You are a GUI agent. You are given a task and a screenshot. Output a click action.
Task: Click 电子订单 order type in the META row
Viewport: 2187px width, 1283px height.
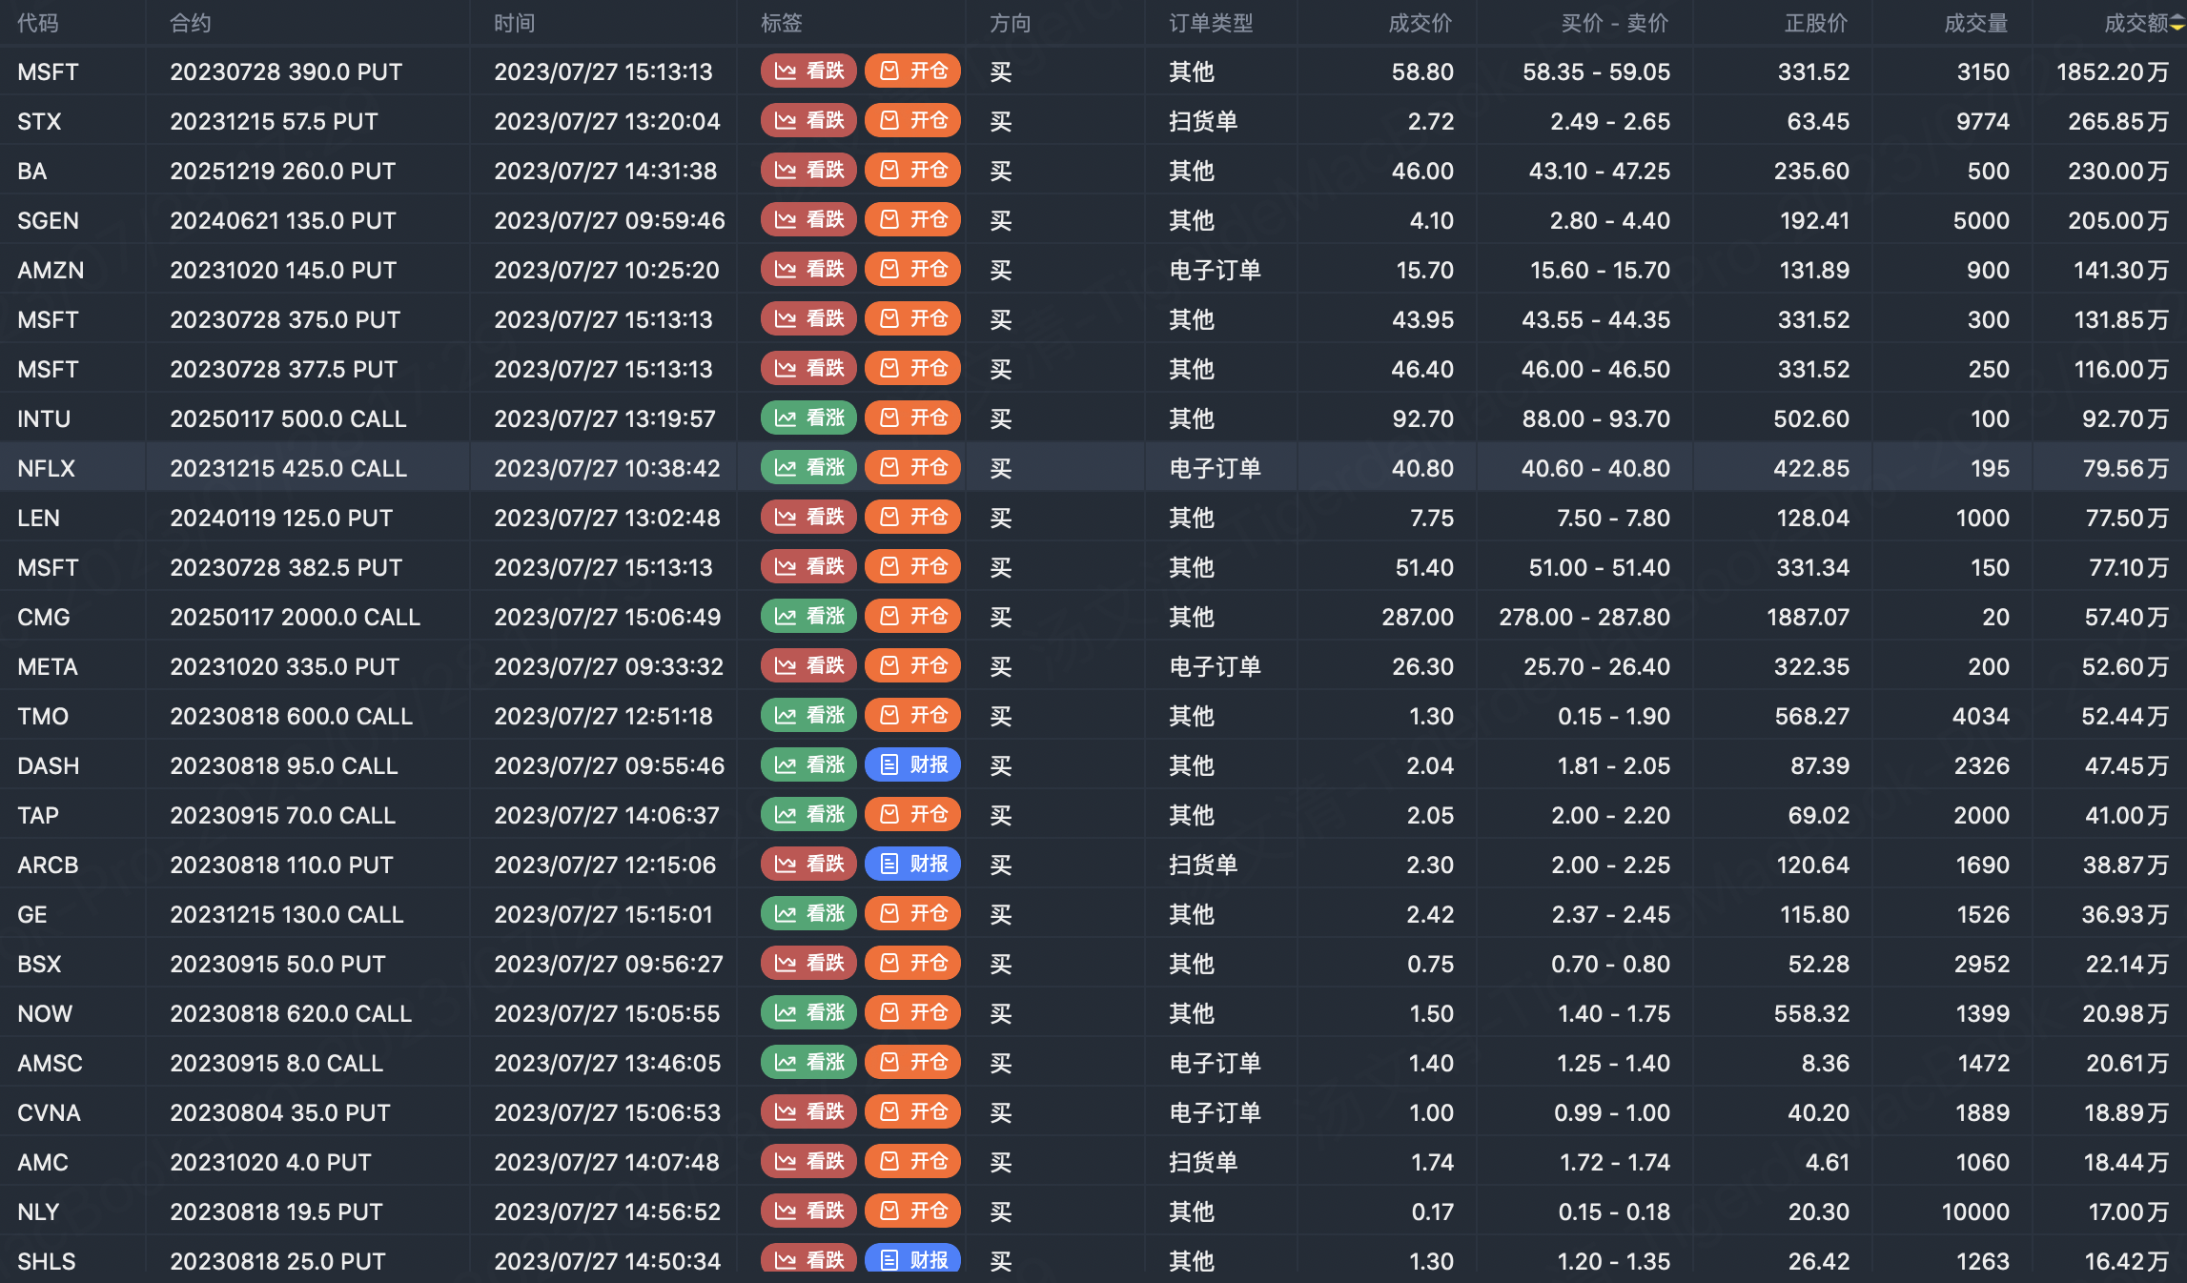pos(1216,666)
